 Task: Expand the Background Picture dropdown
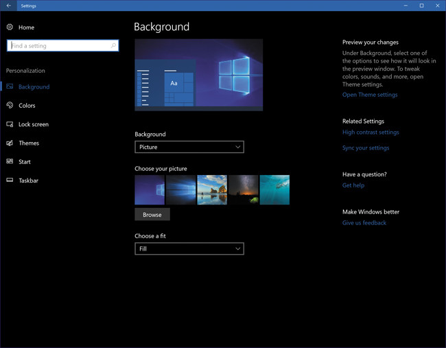pyautogui.click(x=189, y=147)
